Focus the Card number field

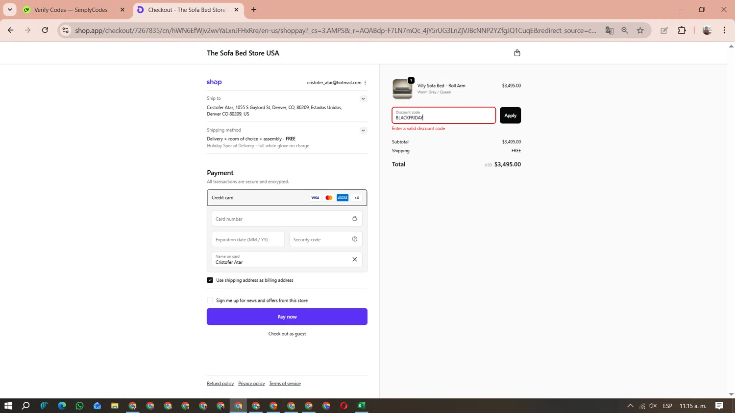point(287,219)
